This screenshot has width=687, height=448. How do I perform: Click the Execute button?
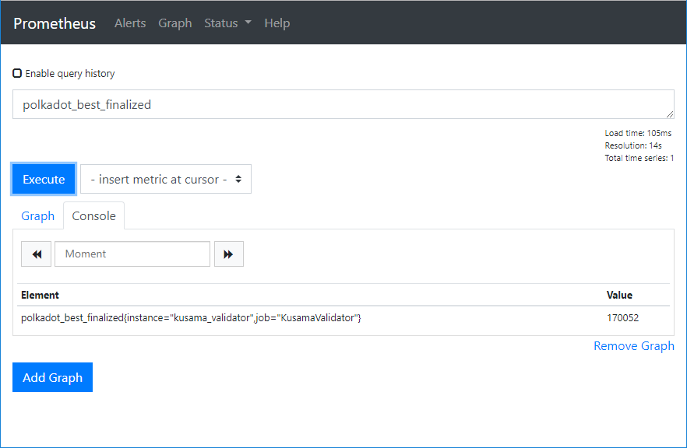(x=44, y=179)
